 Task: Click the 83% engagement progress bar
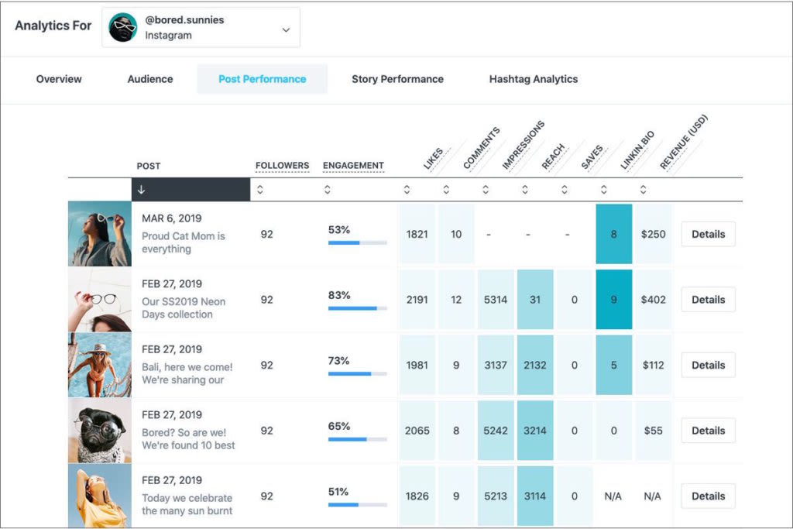click(x=358, y=308)
